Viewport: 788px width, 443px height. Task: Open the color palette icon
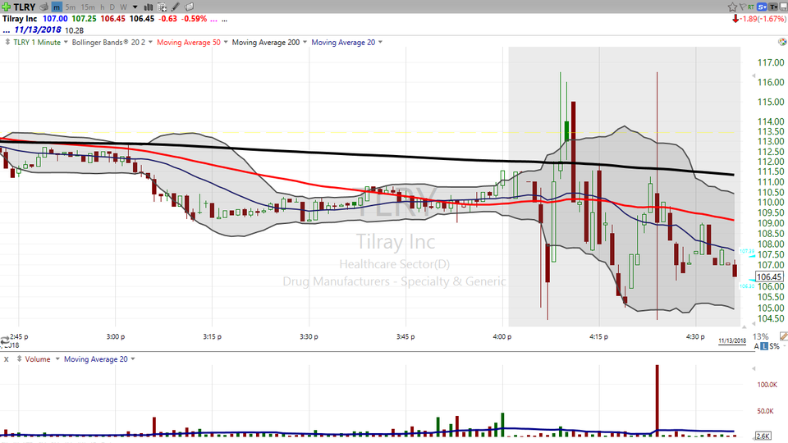tap(781, 42)
